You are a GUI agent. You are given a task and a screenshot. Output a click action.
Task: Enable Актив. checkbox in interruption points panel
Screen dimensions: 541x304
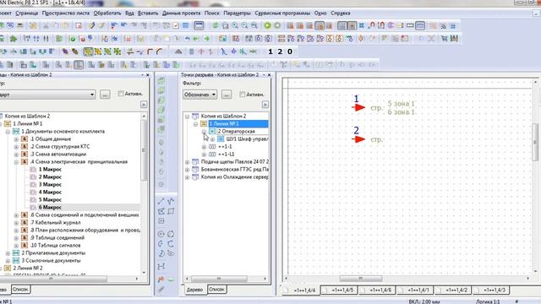(243, 94)
